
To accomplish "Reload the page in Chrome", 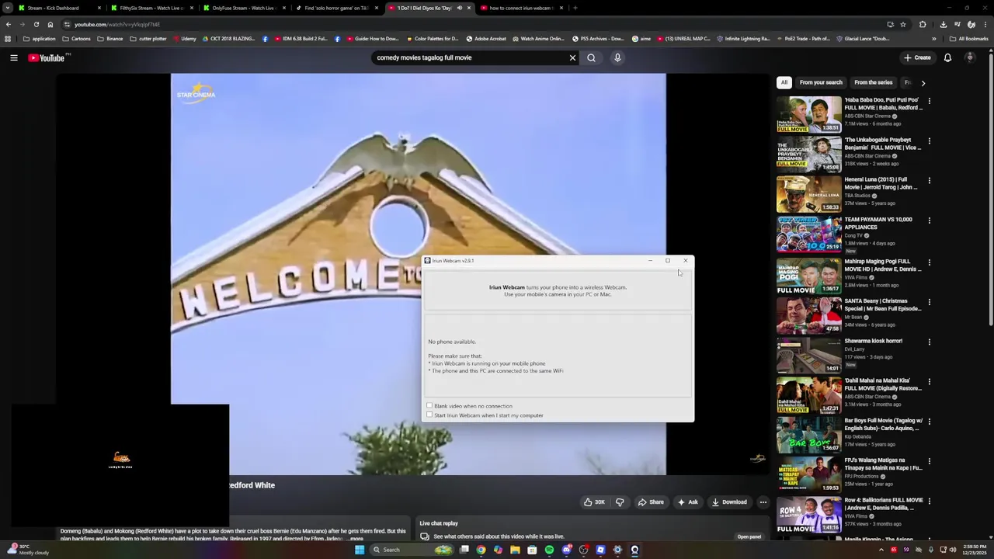I will pos(36,24).
